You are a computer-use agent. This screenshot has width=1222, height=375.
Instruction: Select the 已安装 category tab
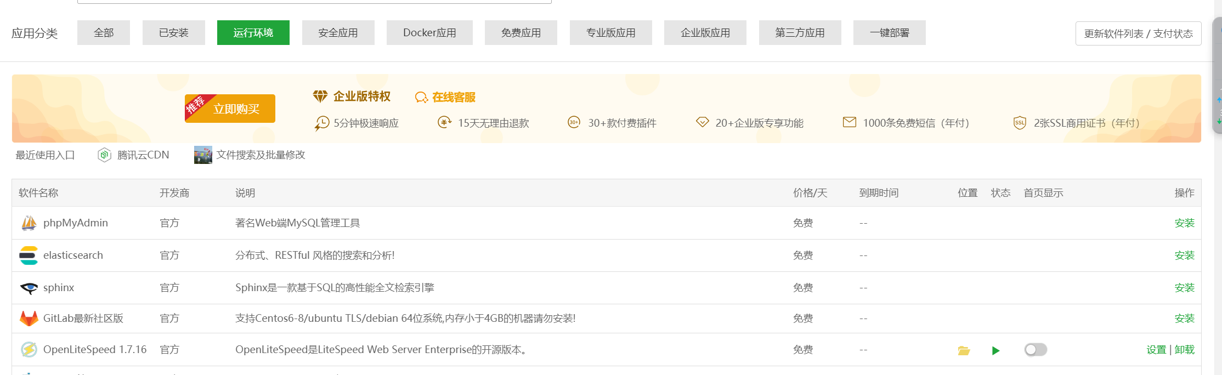(174, 33)
